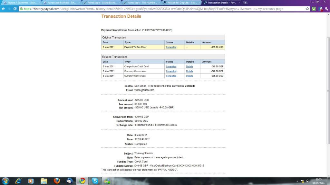Viewport: 330px width, 185px height.
Task: Launch Internet Explorer from the taskbar
Action: 18,181
